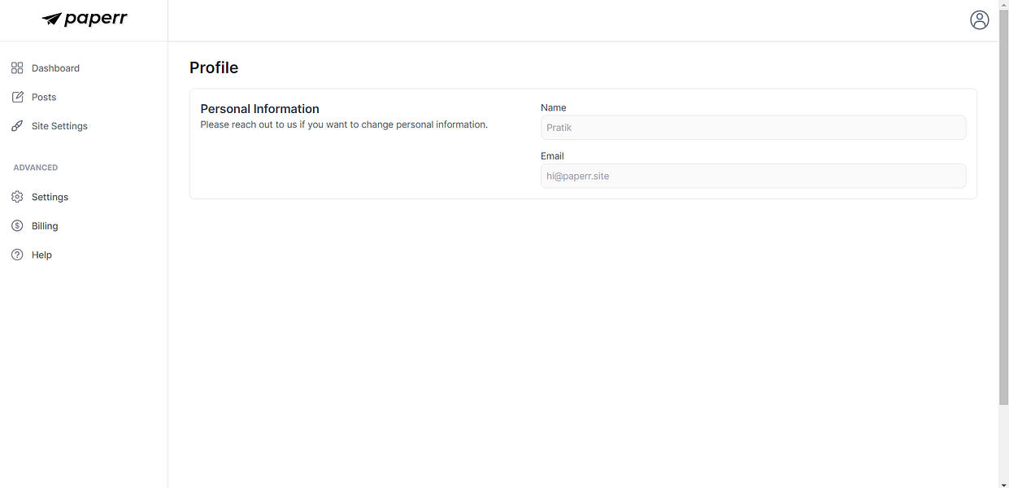The width and height of the screenshot is (1009, 488).
Task: Click the Personal Information heading
Action: [259, 109]
